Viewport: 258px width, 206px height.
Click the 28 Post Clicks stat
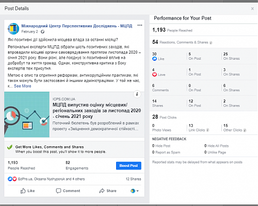(x=164, y=117)
